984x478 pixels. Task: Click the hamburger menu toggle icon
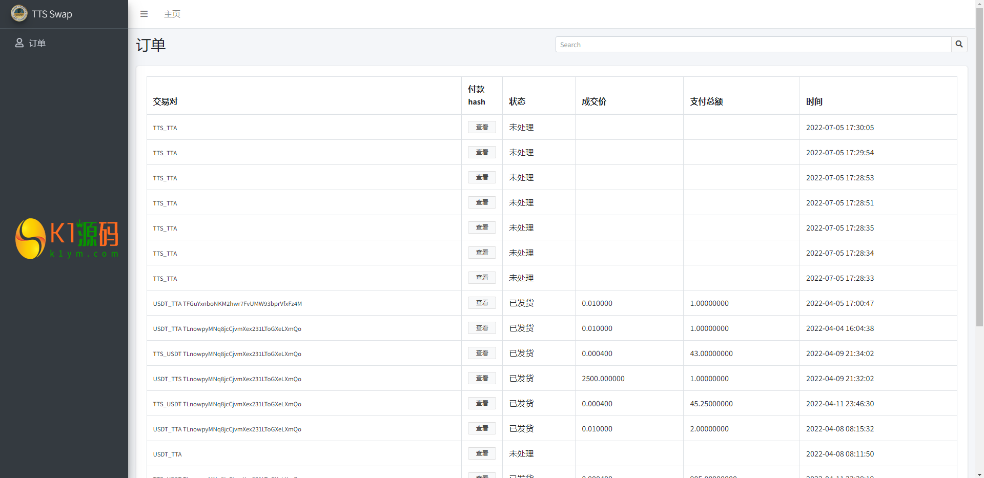(144, 14)
